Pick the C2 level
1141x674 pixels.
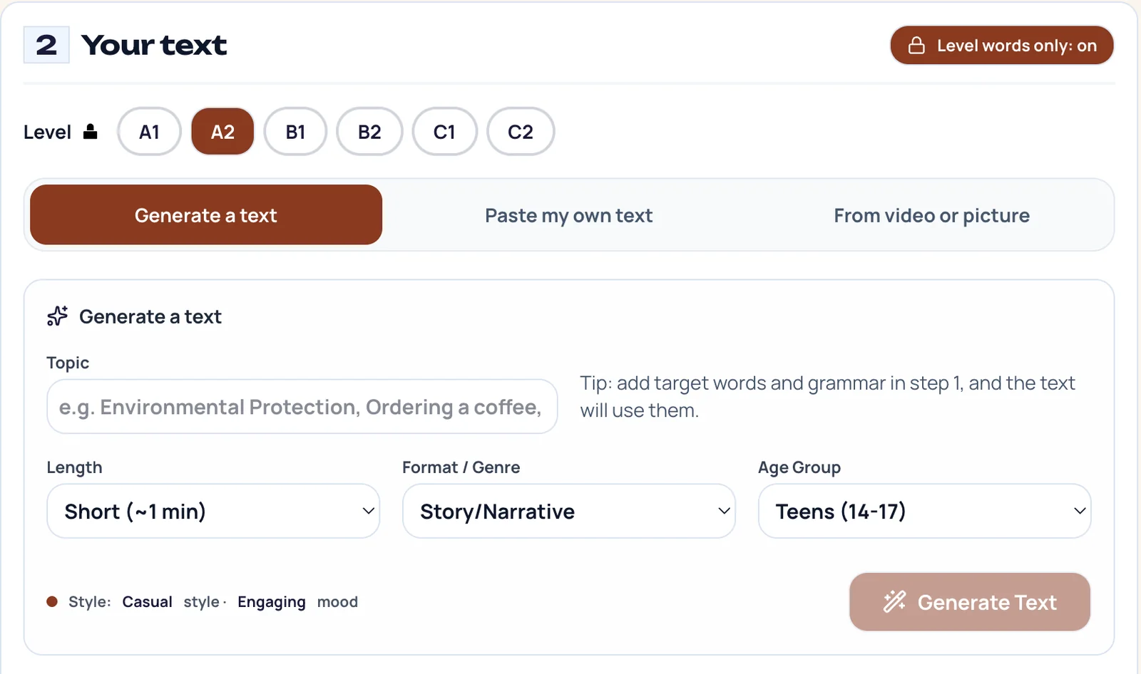[x=521, y=132]
